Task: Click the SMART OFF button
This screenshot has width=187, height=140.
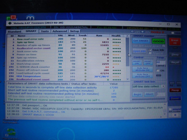Action: coord(148,63)
